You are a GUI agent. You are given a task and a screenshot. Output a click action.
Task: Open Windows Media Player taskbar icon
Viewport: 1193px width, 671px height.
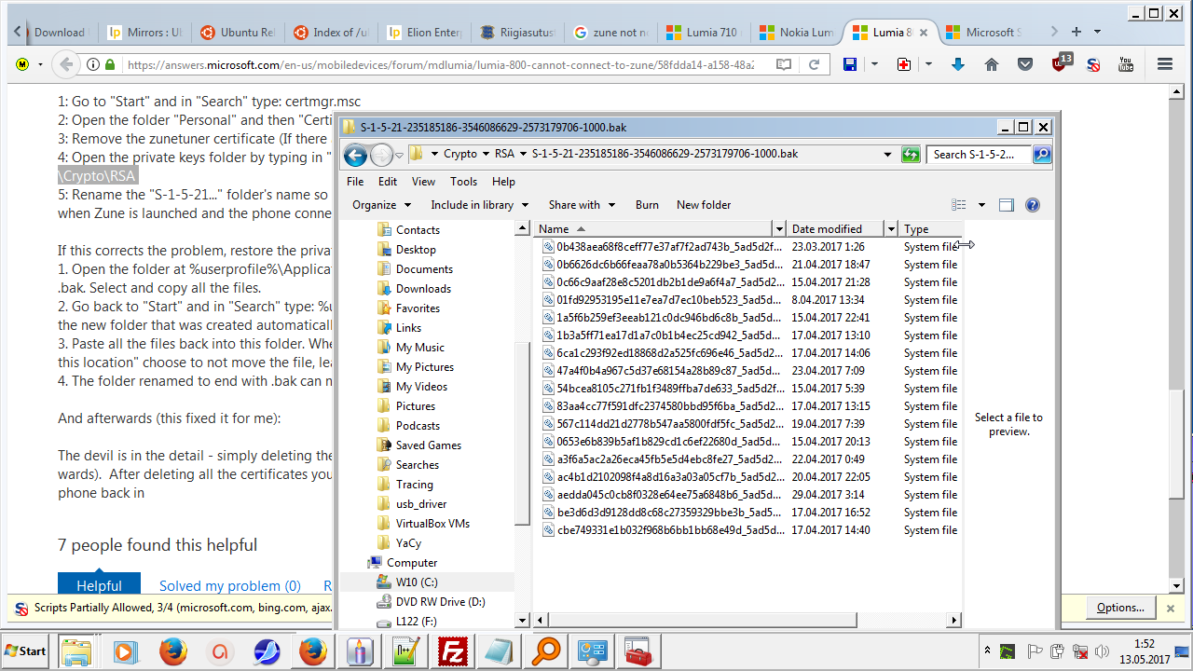pyautogui.click(x=126, y=651)
